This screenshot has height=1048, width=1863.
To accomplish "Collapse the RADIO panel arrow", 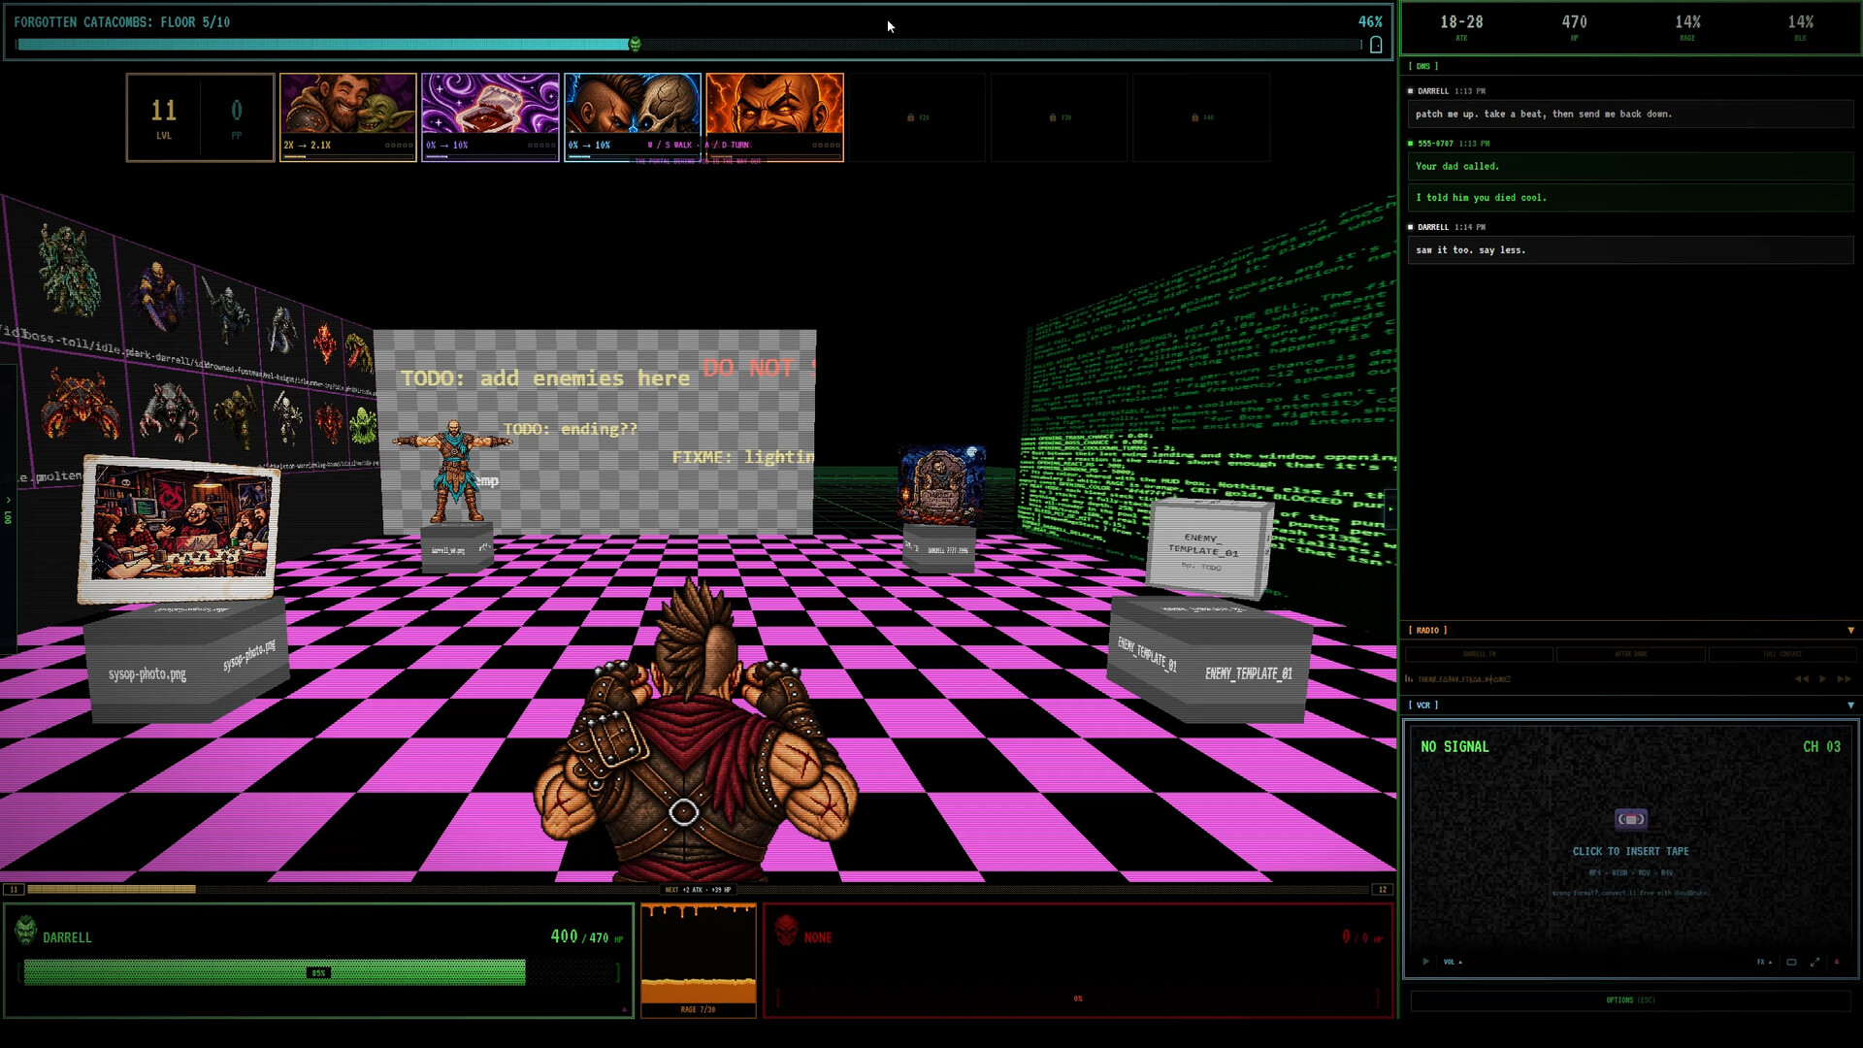I will tap(1850, 631).
